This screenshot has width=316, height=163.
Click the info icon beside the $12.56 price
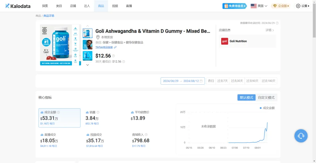pos(114,56)
